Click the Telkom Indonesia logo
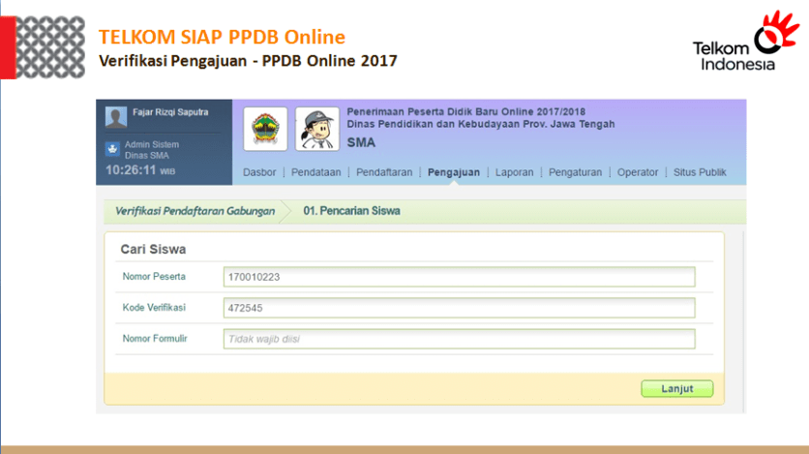The height and width of the screenshot is (454, 809). click(740, 42)
